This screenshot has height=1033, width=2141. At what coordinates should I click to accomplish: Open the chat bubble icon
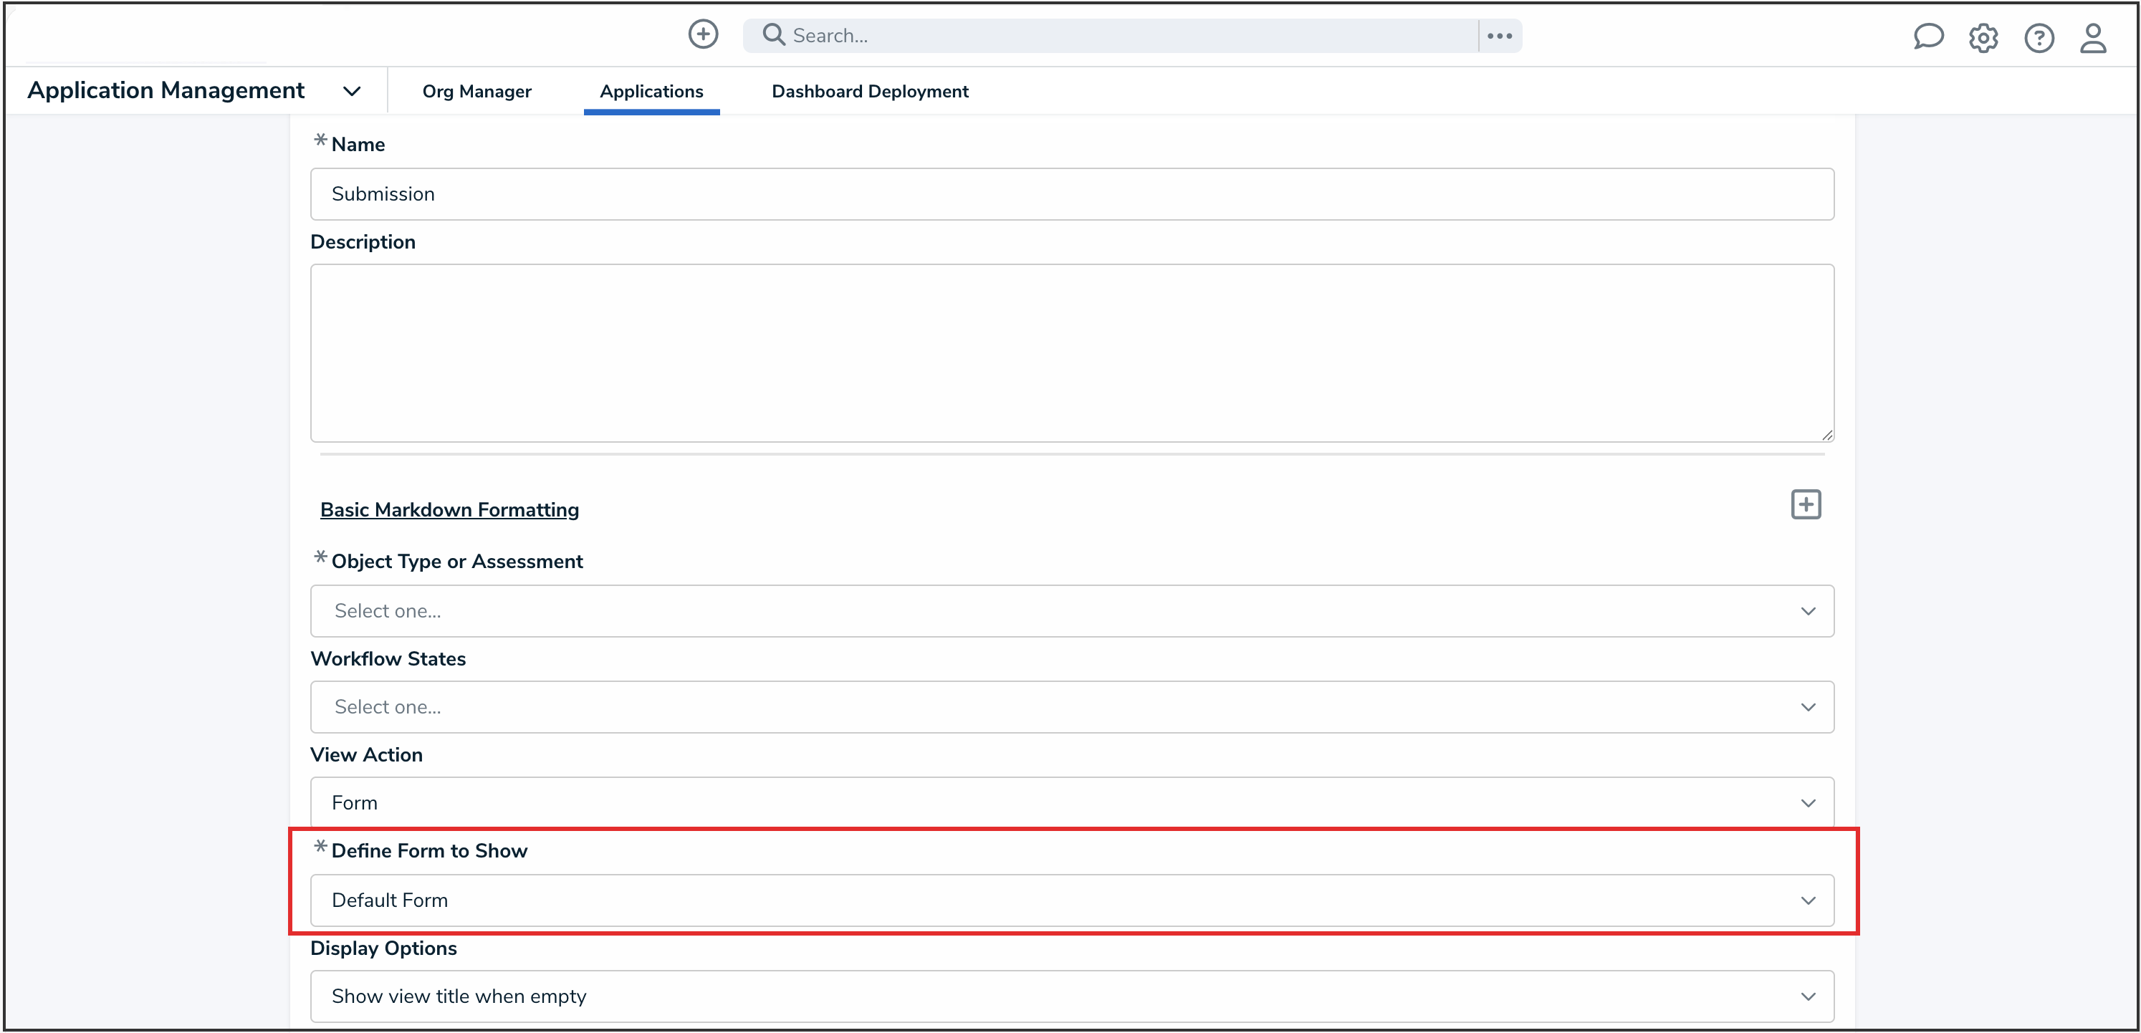pos(1928,37)
